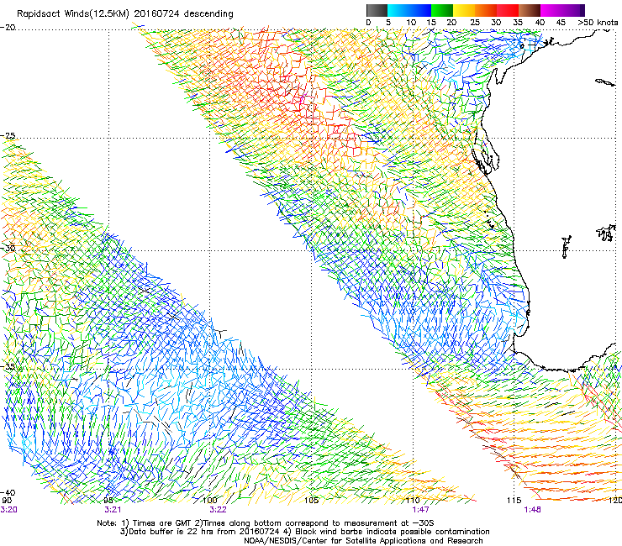This screenshot has height=546, width=622.
Task: Click the '>50 knots' scale label
Action: click(x=598, y=23)
